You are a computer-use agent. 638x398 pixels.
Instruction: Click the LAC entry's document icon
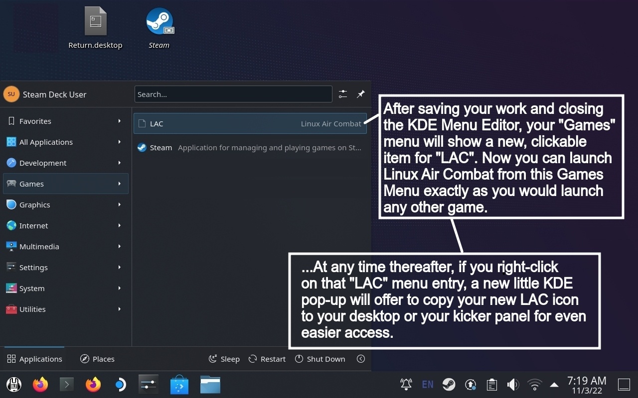coord(142,123)
